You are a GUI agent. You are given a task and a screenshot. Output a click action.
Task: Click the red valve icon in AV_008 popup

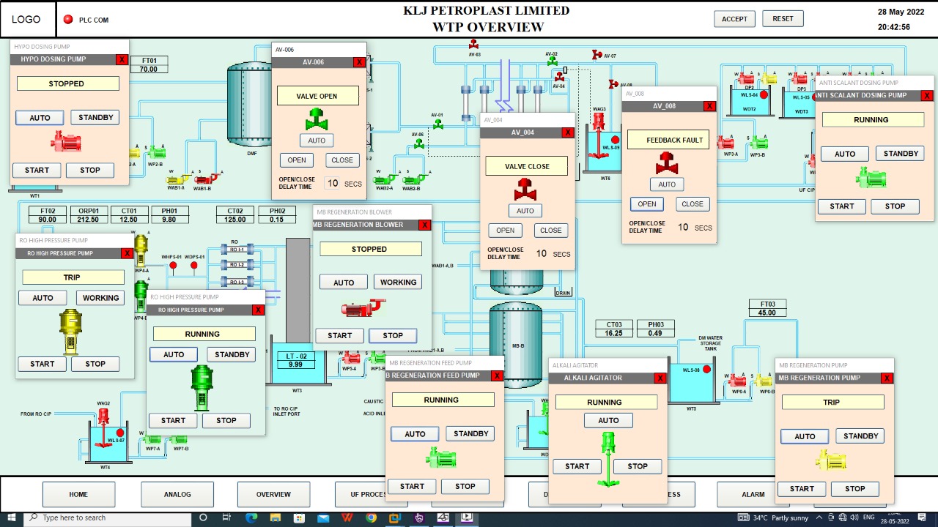pos(667,164)
